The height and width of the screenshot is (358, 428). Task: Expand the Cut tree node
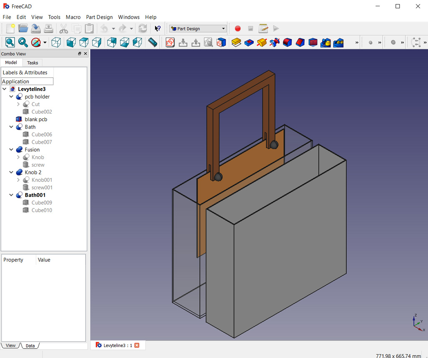click(x=18, y=104)
